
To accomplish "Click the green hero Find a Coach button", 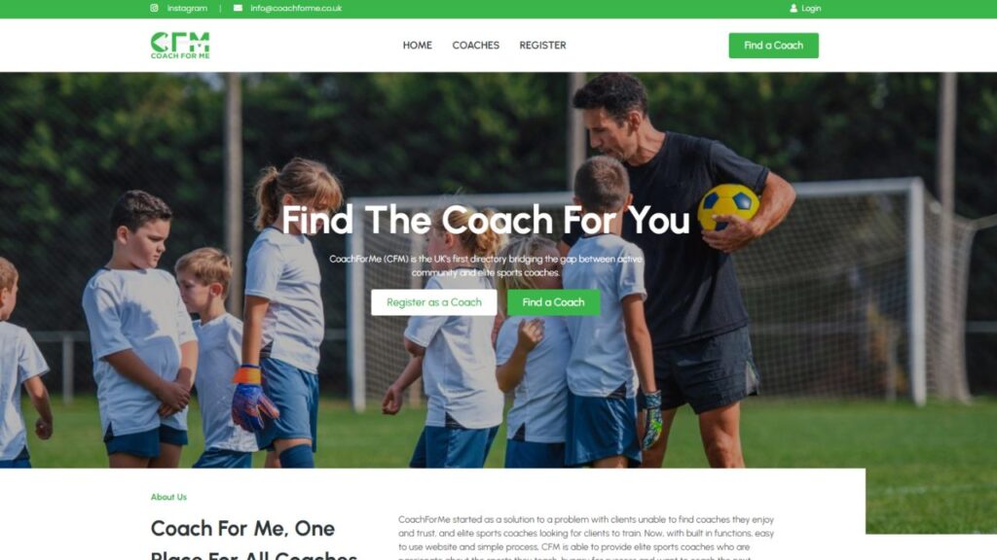I will tap(553, 302).
